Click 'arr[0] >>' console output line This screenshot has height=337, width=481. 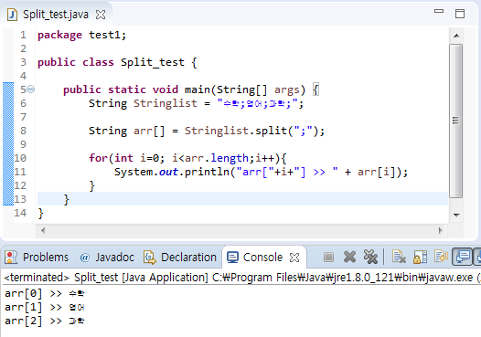pos(45,294)
